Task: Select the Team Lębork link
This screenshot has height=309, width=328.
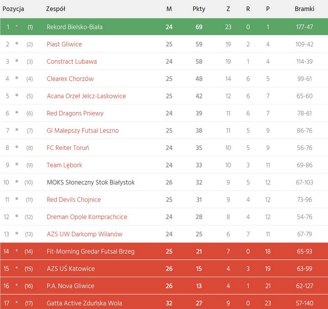Action: coord(65,165)
